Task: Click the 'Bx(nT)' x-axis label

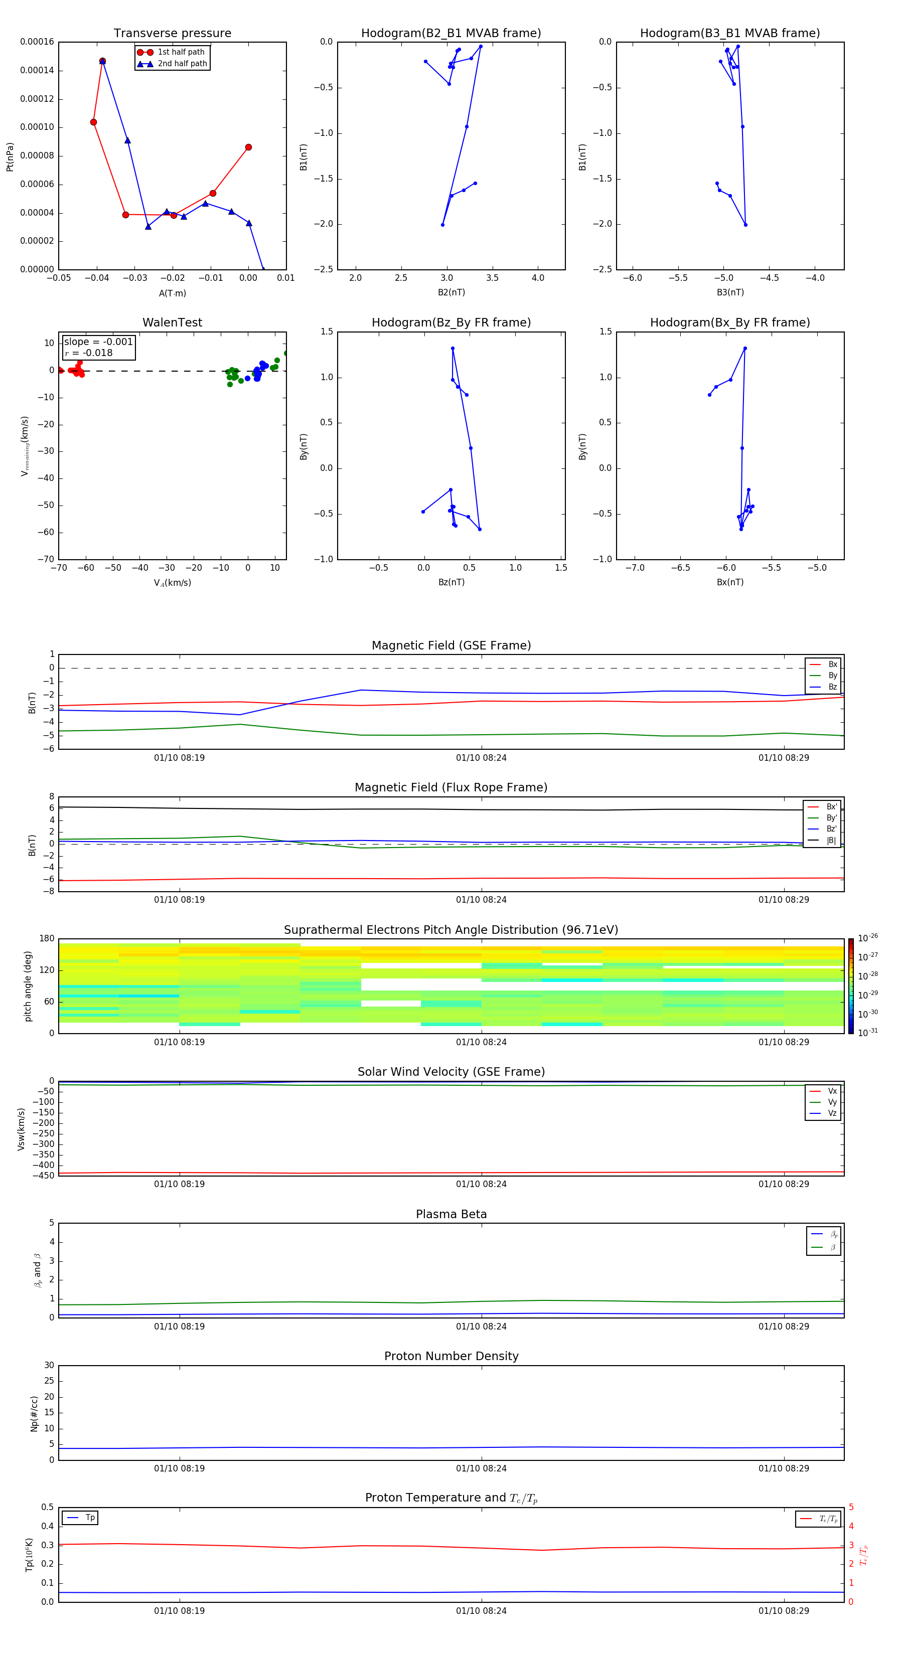Action: [x=730, y=582]
